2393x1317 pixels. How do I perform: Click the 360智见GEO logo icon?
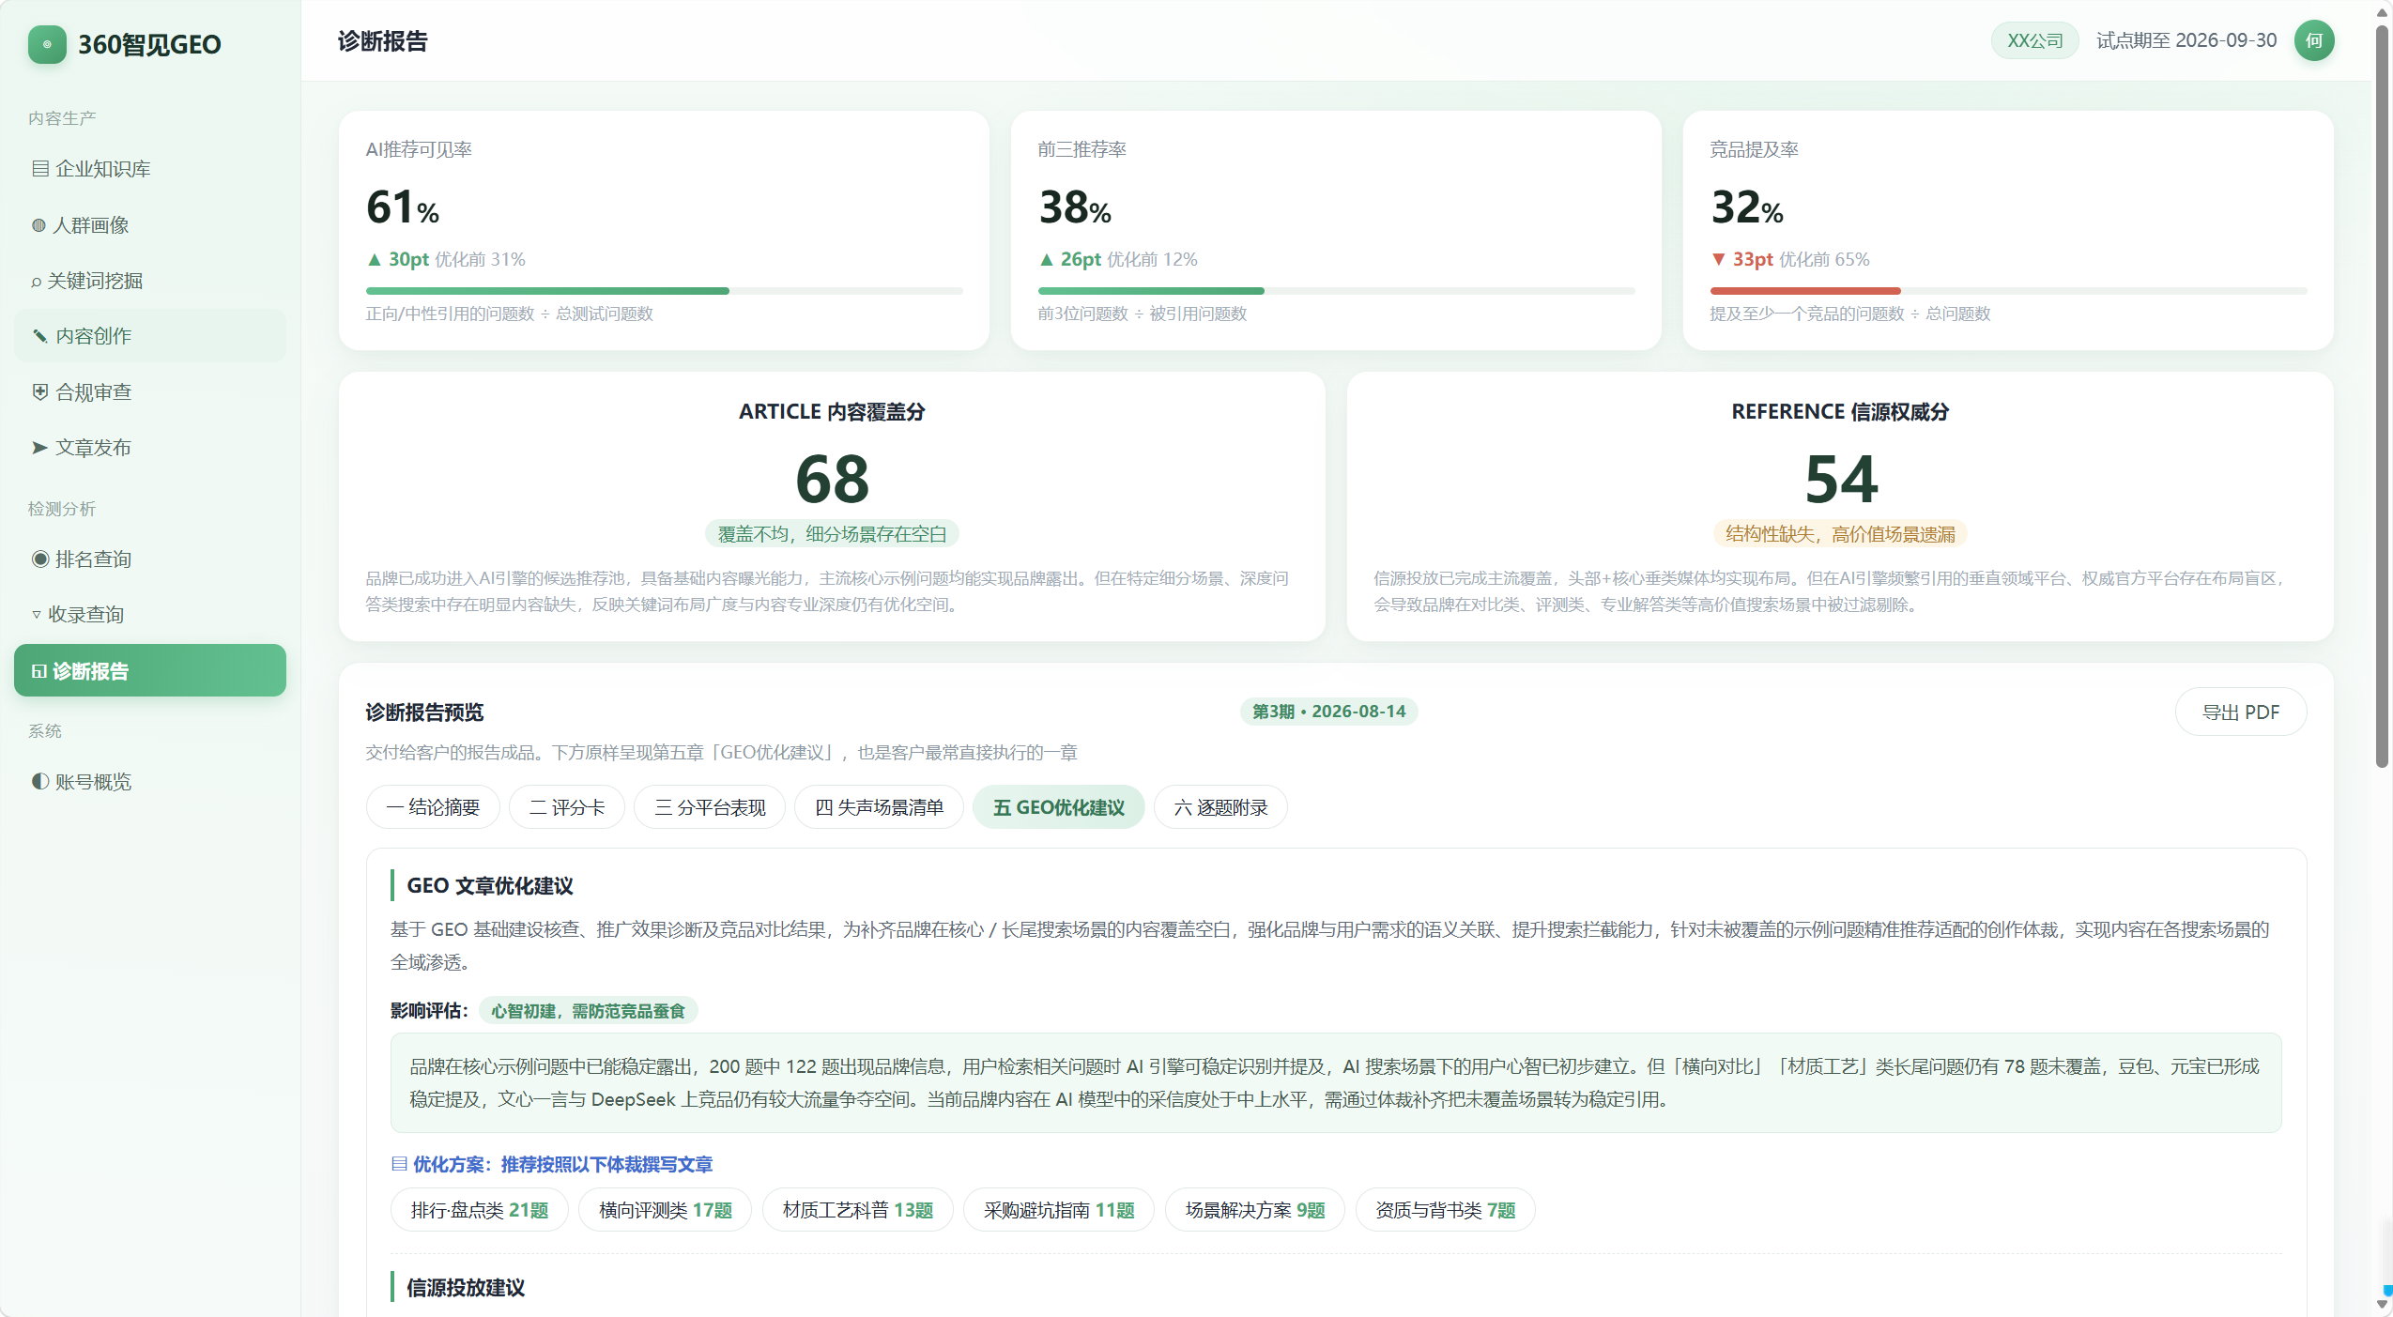[47, 44]
